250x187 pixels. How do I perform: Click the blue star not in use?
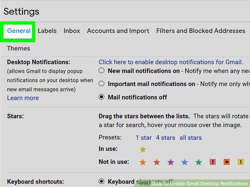[185, 162]
